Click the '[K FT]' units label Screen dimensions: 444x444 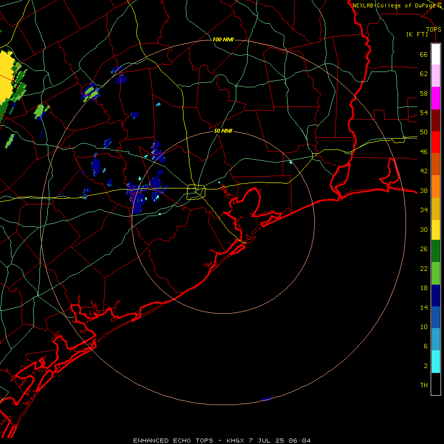tap(417, 35)
